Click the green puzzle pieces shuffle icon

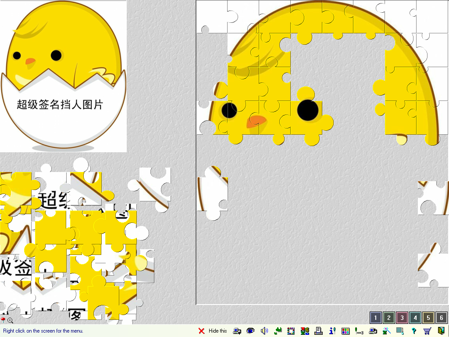point(278,331)
